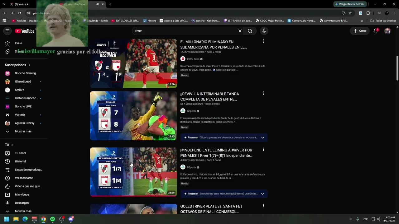This screenshot has width=399, height=224.
Task: Open Ver más tarde playlist
Action: (x=24, y=178)
